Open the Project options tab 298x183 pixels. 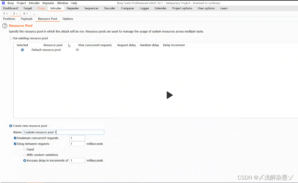click(182, 8)
